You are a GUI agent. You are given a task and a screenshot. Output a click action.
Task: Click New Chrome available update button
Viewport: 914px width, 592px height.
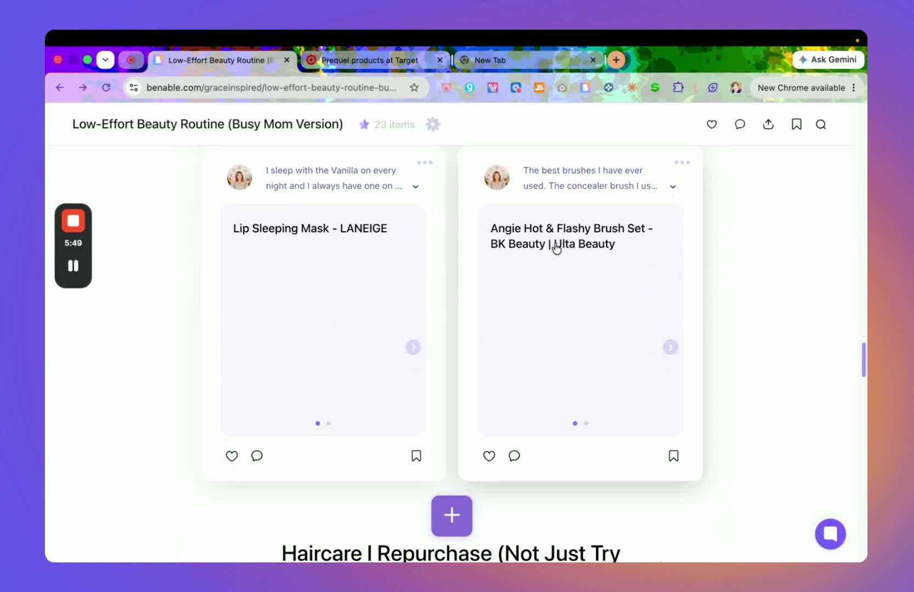click(x=806, y=88)
